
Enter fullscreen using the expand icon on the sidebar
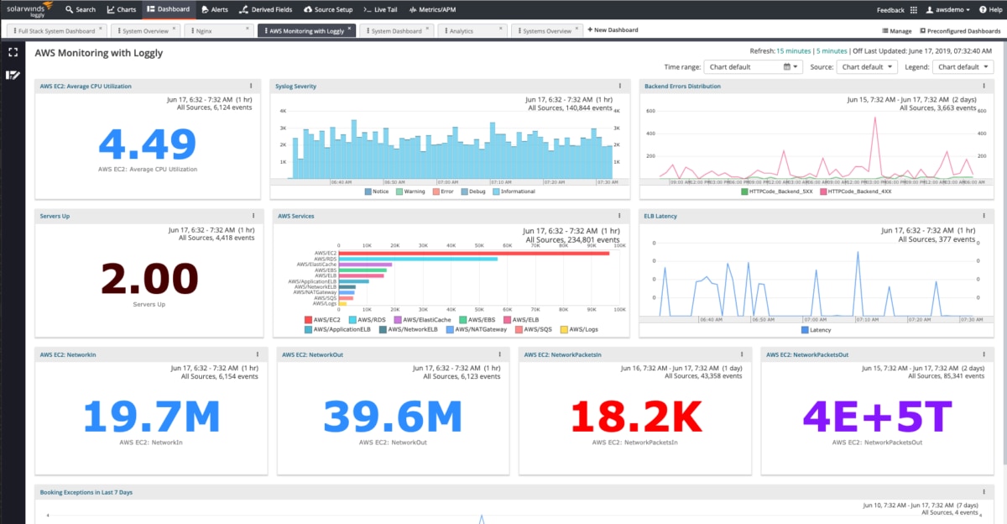tap(12, 51)
